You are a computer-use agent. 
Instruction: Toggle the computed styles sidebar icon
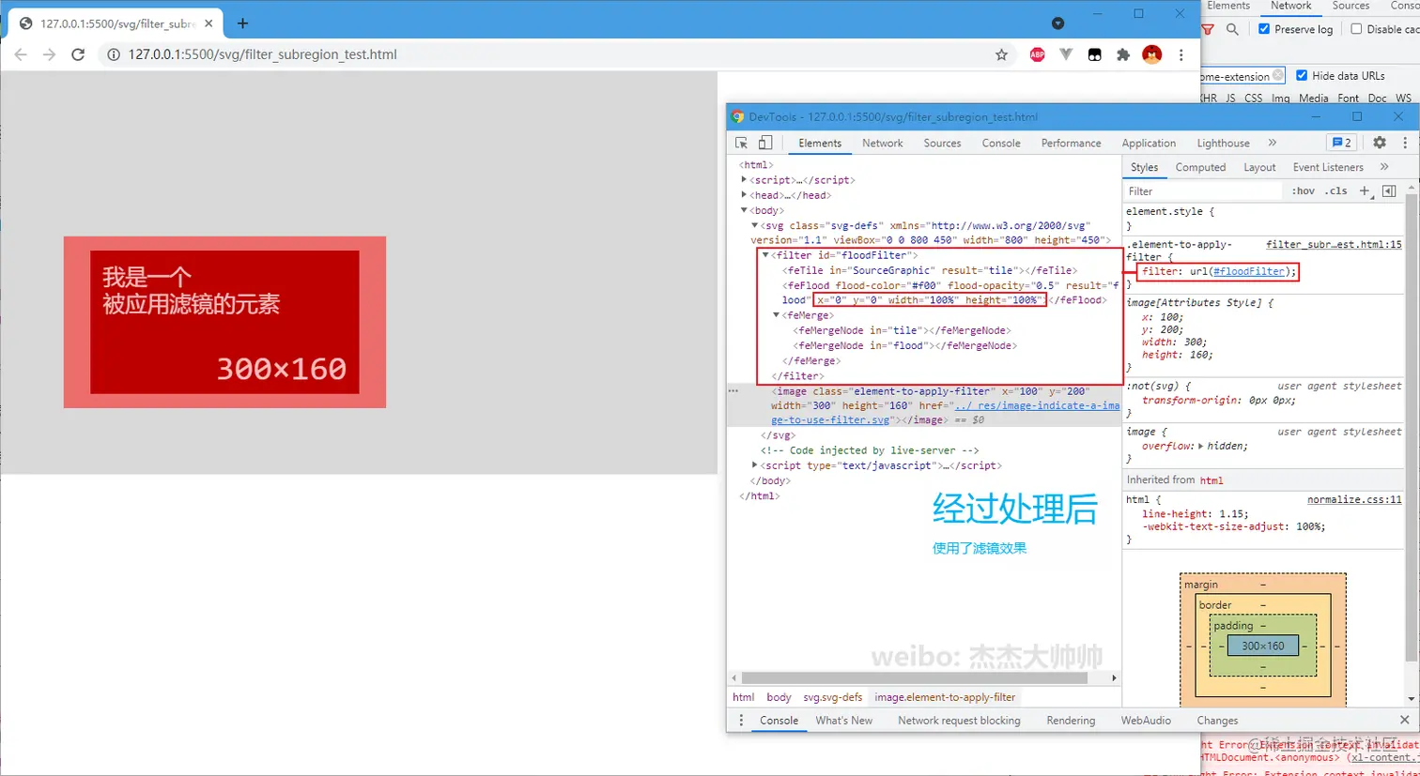coord(1389,190)
